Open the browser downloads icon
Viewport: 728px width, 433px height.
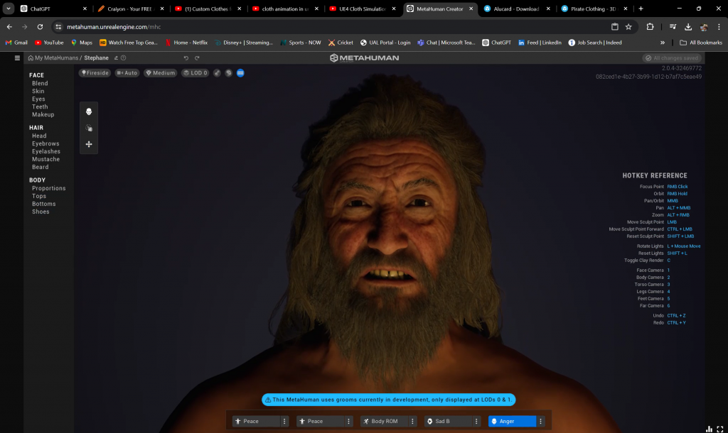688,27
